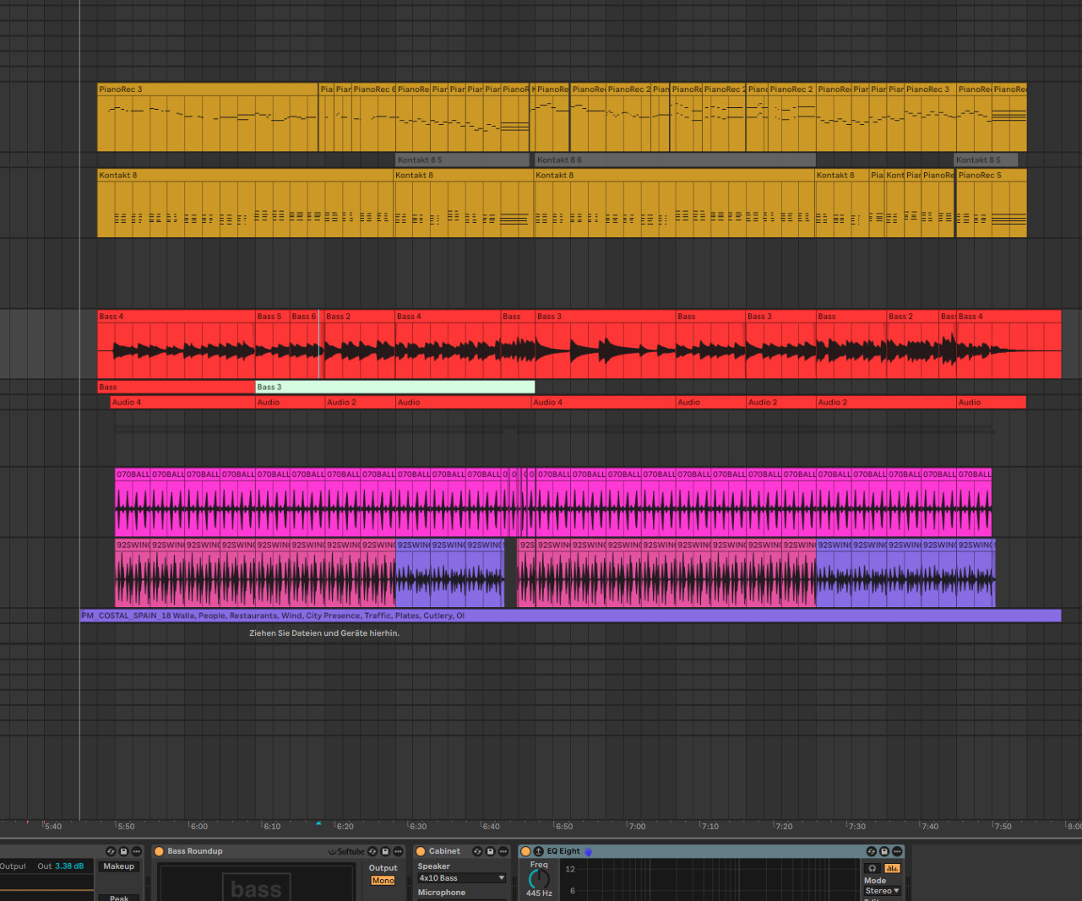Click the Makeup button on the compressor
The width and height of the screenshot is (1082, 901).
coord(119,866)
